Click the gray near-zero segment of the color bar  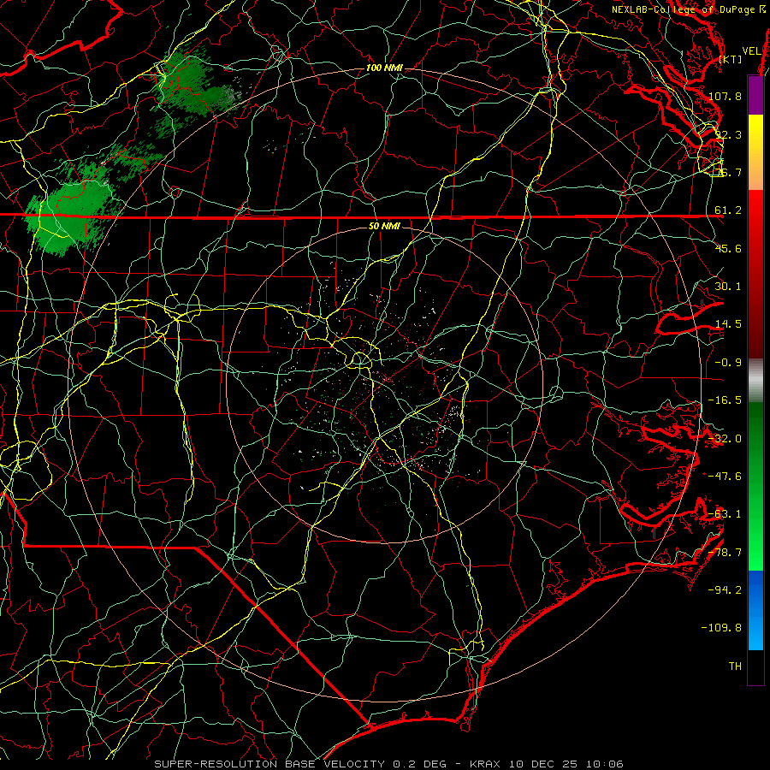tap(755, 381)
